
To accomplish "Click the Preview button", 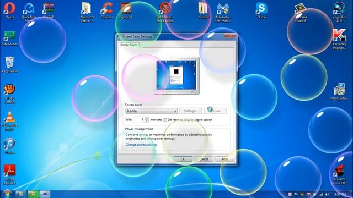I will point(215,111).
